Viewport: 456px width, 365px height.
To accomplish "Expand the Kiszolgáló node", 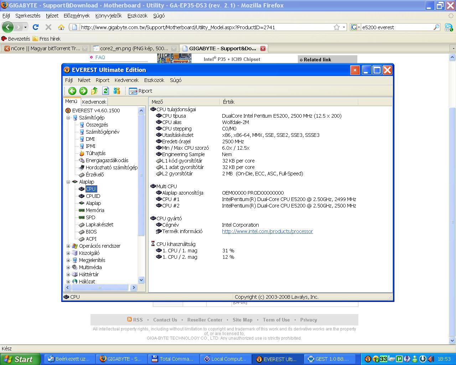I will point(68,253).
